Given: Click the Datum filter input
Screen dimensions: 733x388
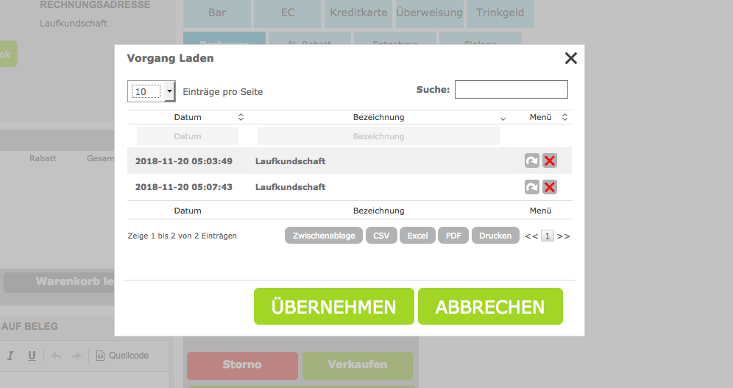Looking at the screenshot, I should pos(188,136).
